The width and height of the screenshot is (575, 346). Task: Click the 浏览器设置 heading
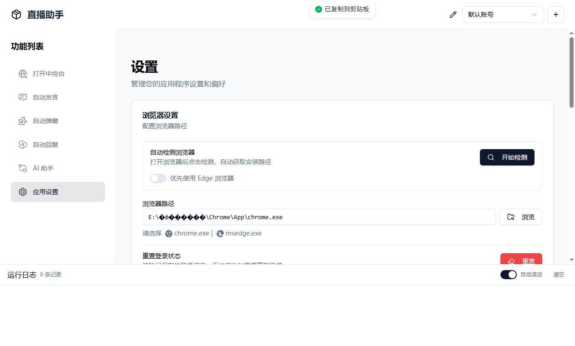pyautogui.click(x=160, y=115)
